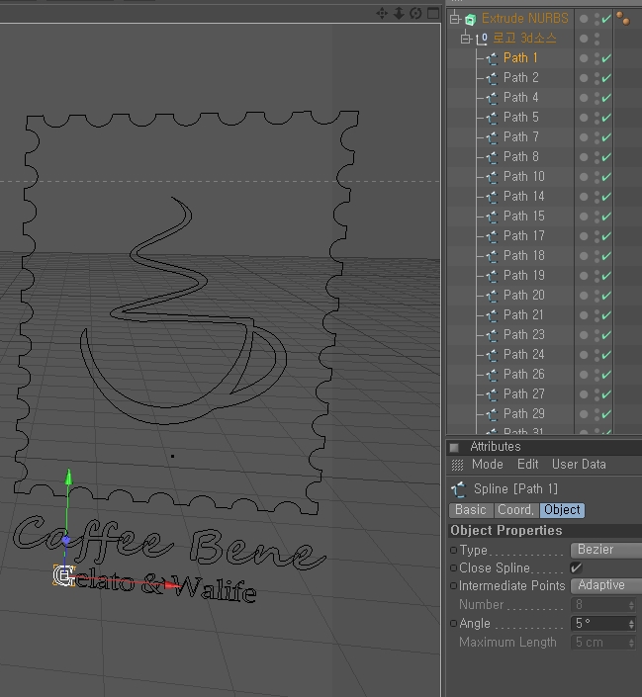Switch to the Coord. tab

coord(516,510)
